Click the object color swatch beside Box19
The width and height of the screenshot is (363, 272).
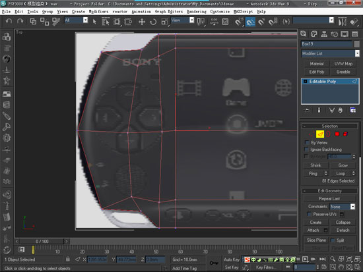point(357,44)
